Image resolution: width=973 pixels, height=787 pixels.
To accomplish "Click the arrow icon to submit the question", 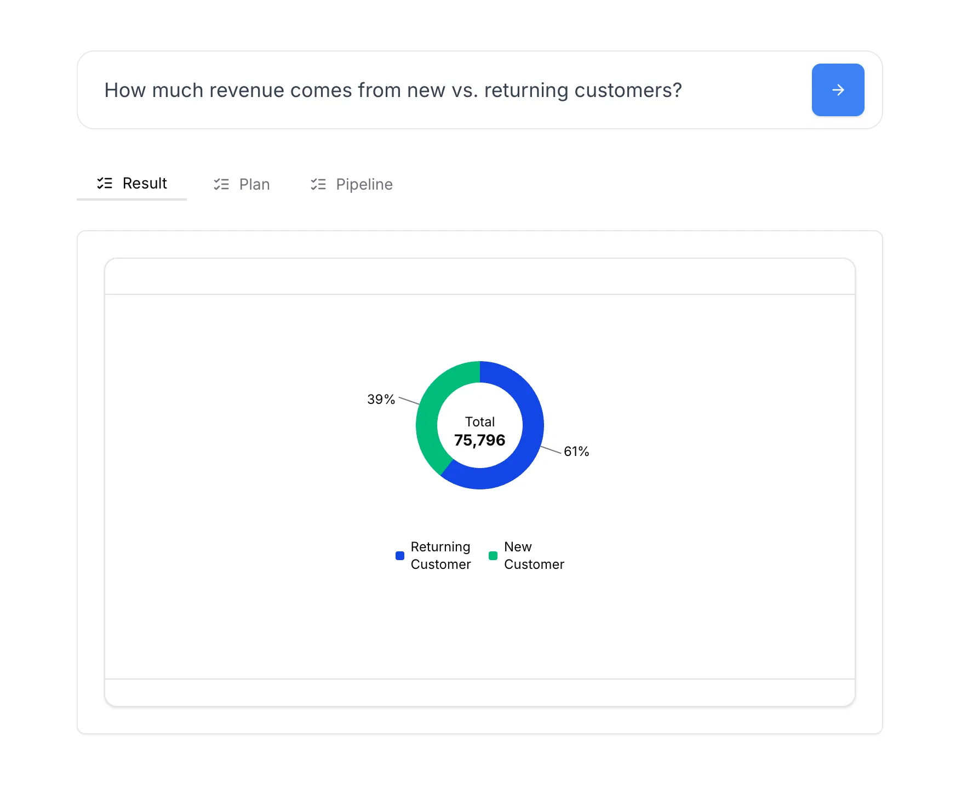I will [x=838, y=90].
